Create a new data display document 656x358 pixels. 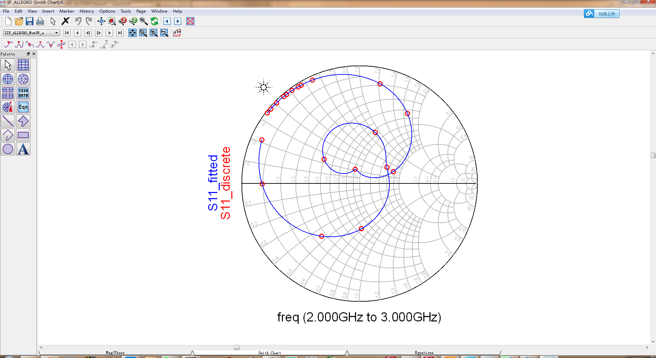pyautogui.click(x=8, y=21)
